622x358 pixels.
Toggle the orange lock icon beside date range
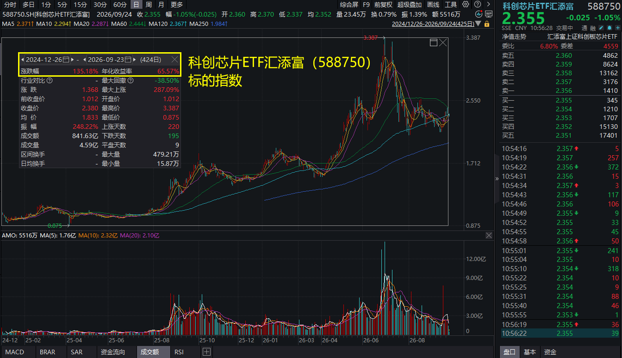(486, 24)
